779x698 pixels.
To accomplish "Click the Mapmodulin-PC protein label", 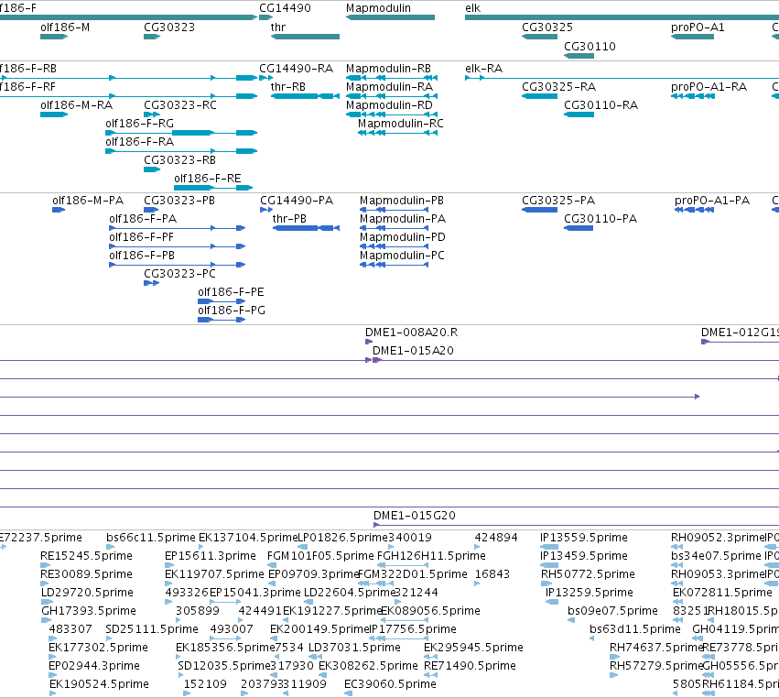I will coord(403,256).
